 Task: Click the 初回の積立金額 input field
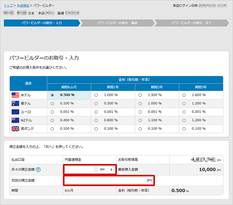[x=105, y=180]
